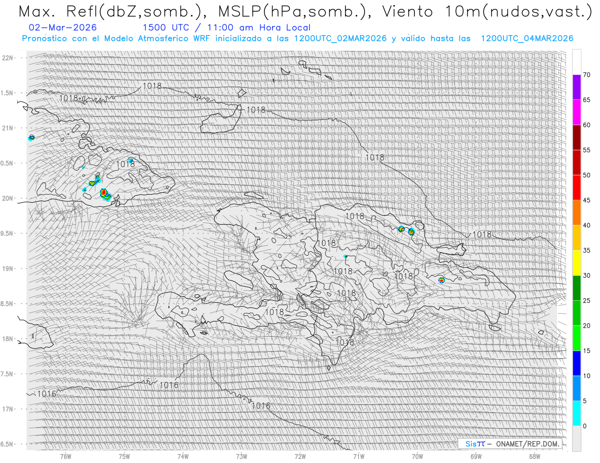Click the "20" colorbar scale label
Screen dimensions: 600x463
tap(586, 326)
